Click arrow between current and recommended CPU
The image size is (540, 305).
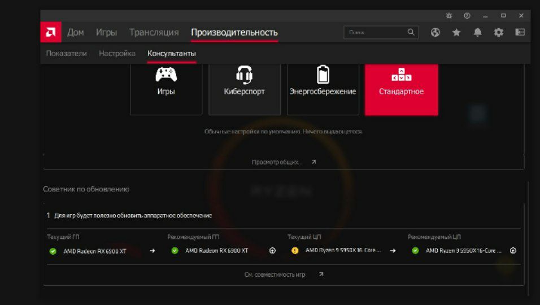click(393, 251)
